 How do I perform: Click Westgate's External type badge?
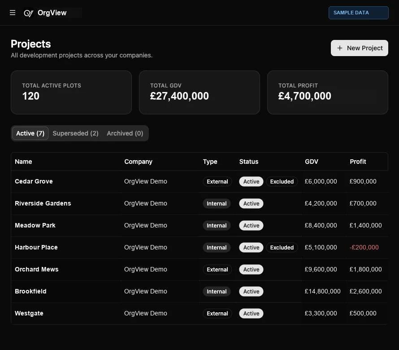point(217,313)
